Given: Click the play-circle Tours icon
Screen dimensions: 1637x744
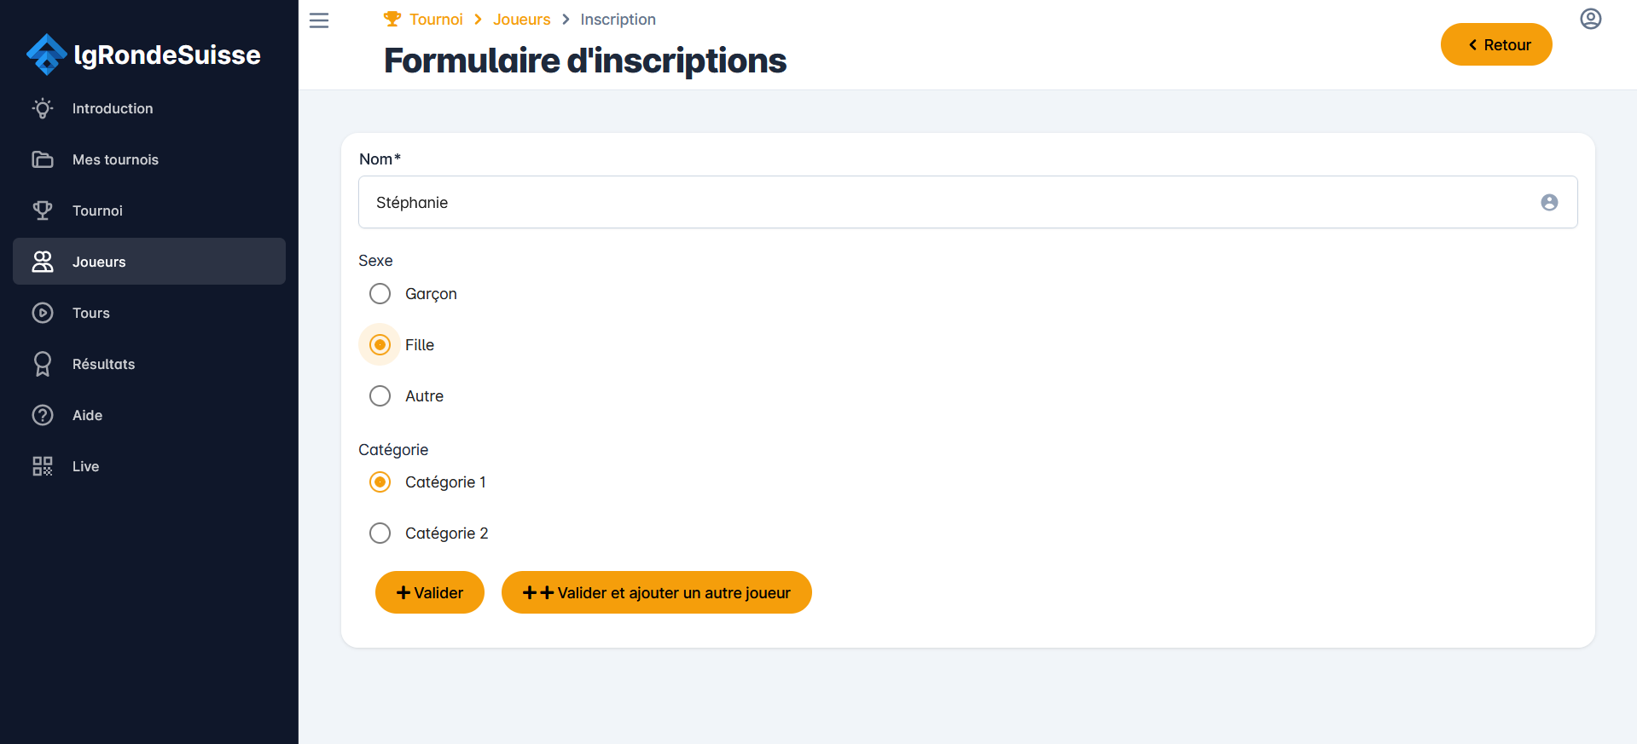Looking at the screenshot, I should click(x=43, y=313).
